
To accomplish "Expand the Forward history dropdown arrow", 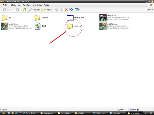I will 21,10.
